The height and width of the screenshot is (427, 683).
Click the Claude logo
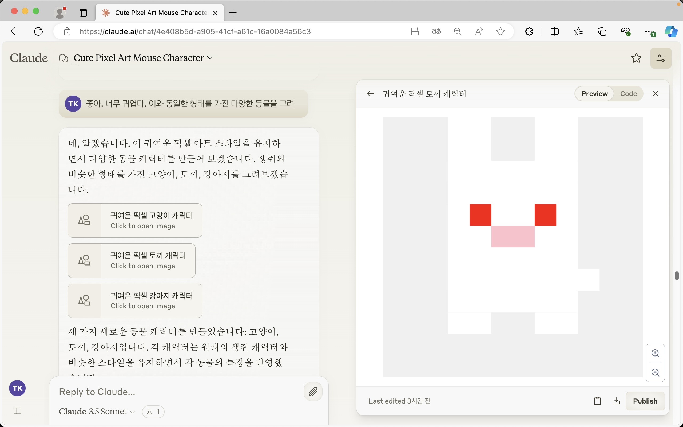[29, 58]
